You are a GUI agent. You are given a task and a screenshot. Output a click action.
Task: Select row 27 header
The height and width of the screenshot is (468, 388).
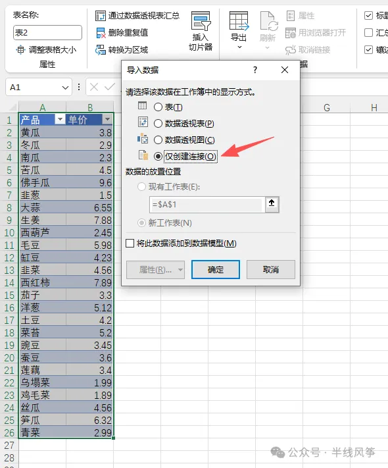click(x=9, y=446)
